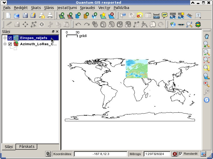Viewport: 213px width, 159px height.
Task: Open the Show Bookmarks globe icon
Action: (x=173, y=15)
